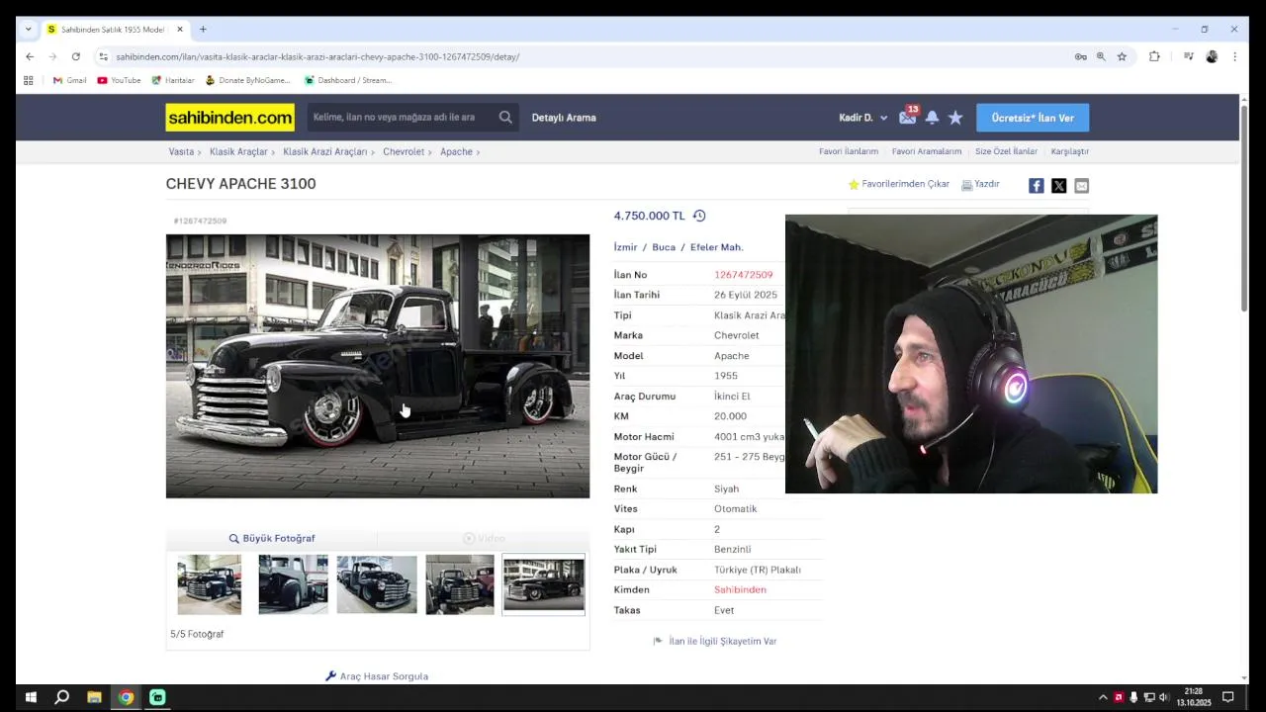
Task: View site information icon in address bar
Action: pos(103,56)
